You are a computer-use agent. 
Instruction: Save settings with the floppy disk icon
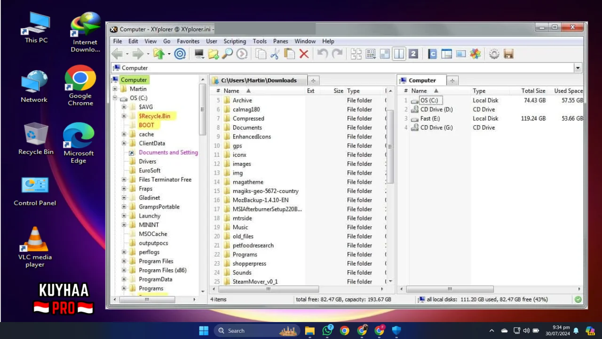[508, 54]
